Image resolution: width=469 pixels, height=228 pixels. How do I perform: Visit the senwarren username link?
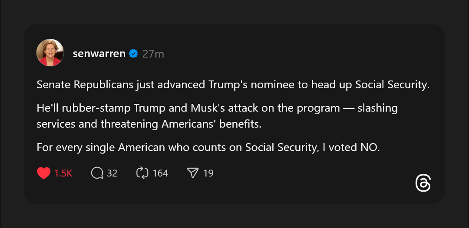click(x=99, y=54)
